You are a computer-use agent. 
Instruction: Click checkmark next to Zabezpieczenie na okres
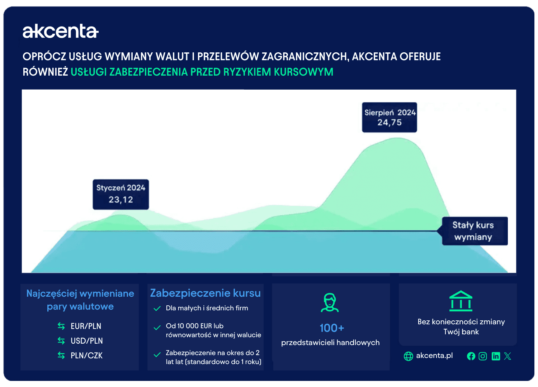[x=157, y=355]
